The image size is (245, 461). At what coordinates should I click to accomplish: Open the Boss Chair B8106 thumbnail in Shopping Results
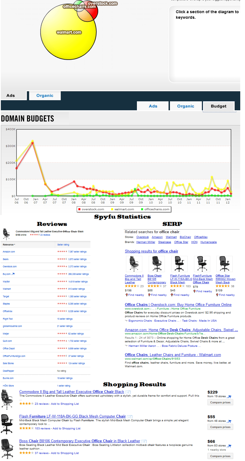coord(7,449)
